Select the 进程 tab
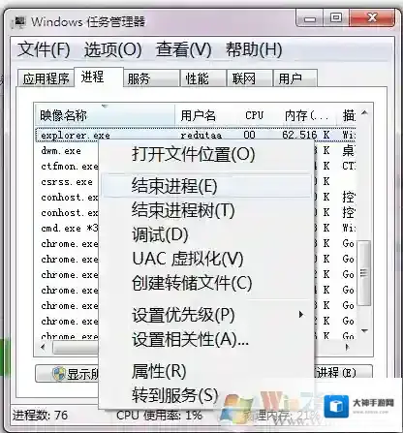Viewport: 403px width, 433px height. pyautogui.click(x=98, y=77)
